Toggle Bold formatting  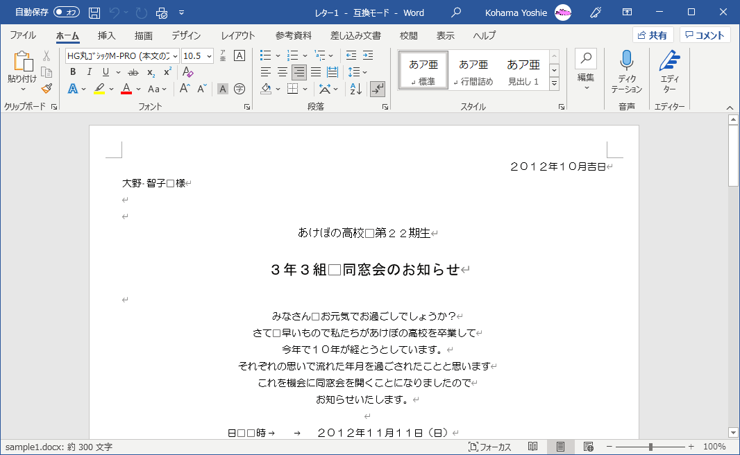(73, 71)
